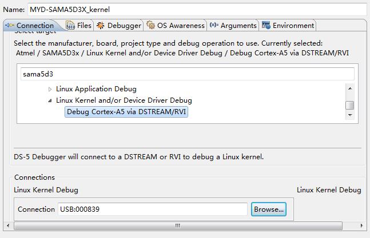Click the Name field with MYD-SAMA5D3X_kernel
Viewport: 370px width, 238px height.
[x=197, y=10]
